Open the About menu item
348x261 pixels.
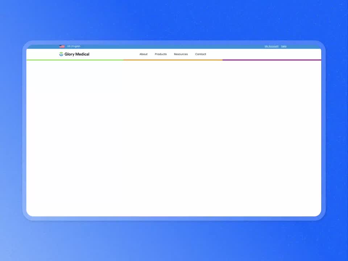coord(144,54)
